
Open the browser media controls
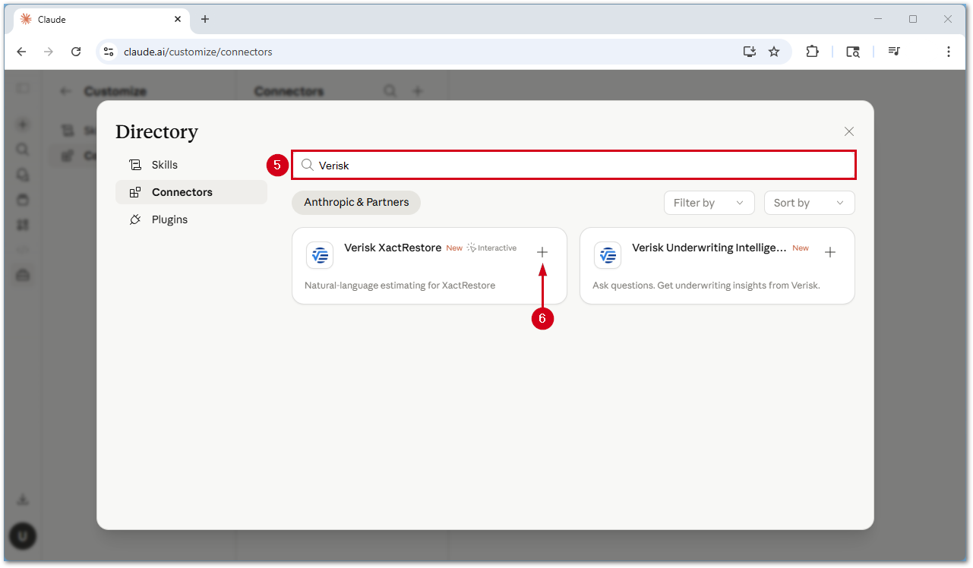(x=894, y=52)
